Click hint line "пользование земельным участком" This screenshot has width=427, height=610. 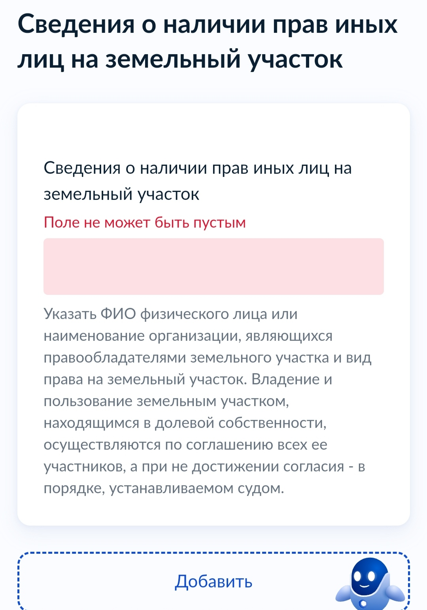(x=166, y=401)
